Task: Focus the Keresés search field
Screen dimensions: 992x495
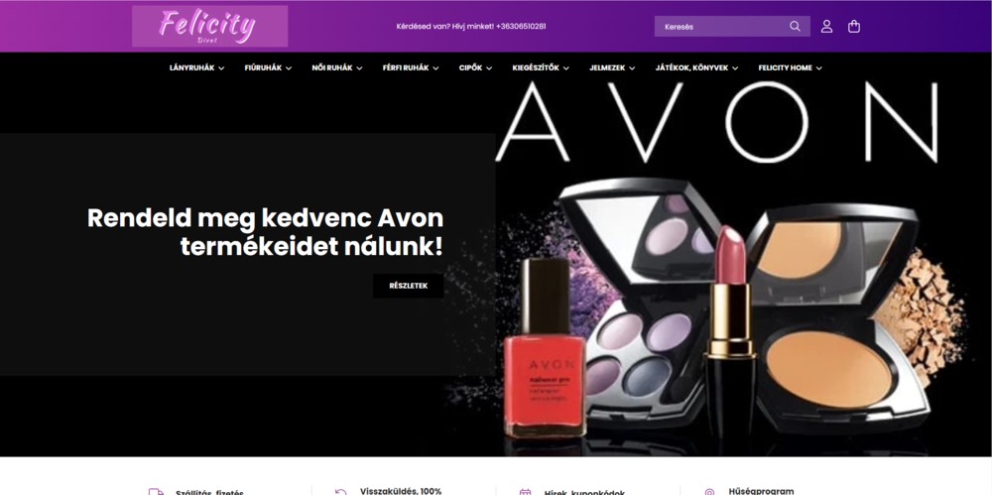Action: tap(721, 27)
